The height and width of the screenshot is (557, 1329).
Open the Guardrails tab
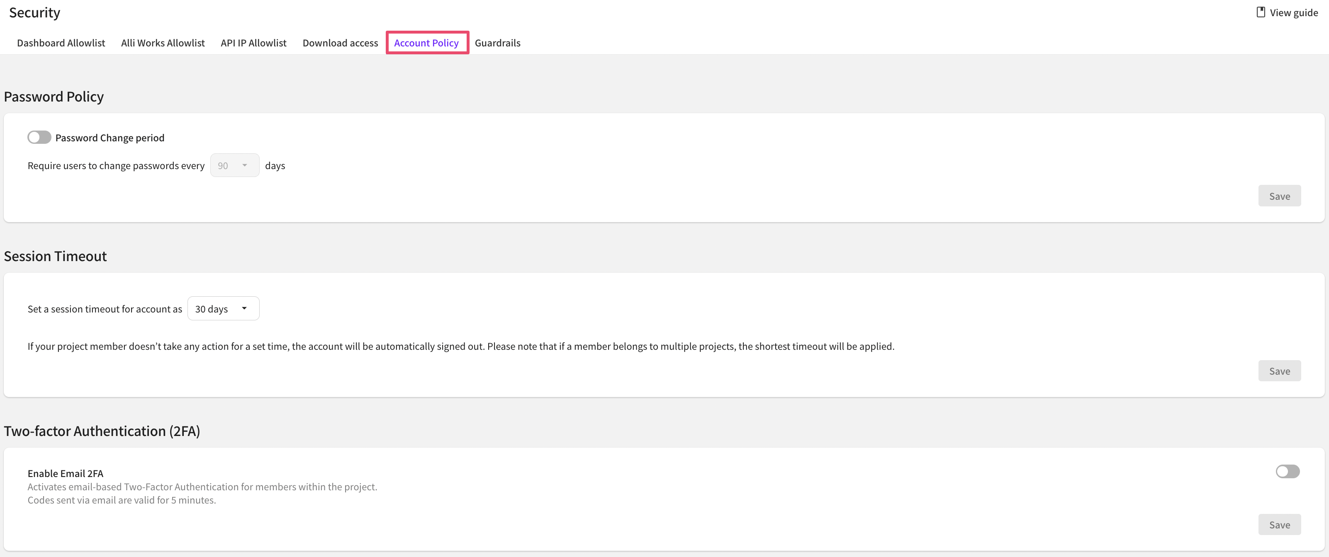pos(497,43)
